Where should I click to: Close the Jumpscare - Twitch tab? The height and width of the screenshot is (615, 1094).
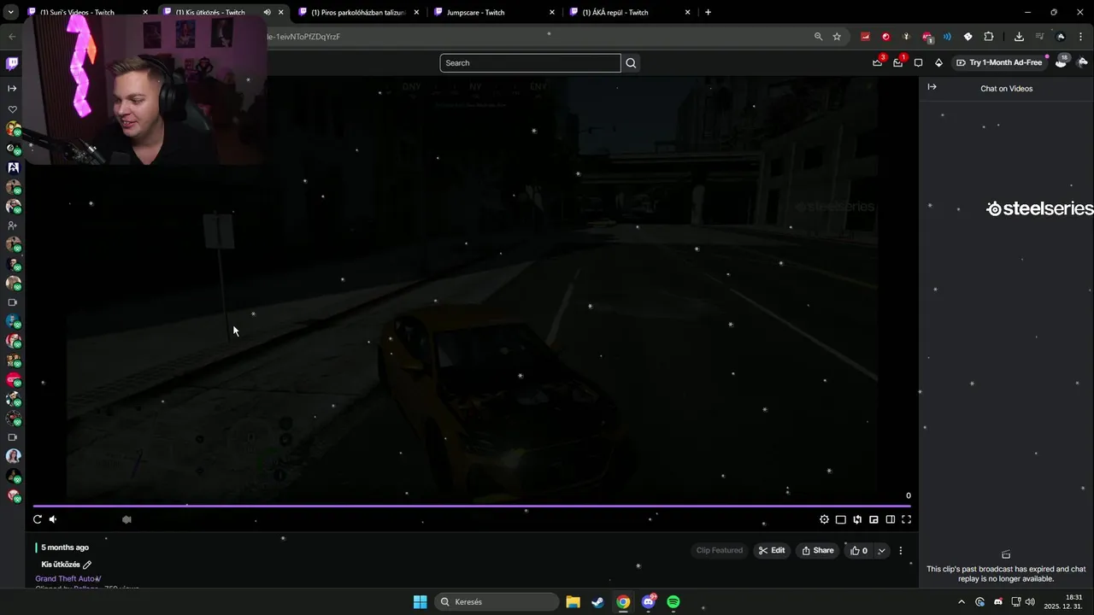(552, 13)
